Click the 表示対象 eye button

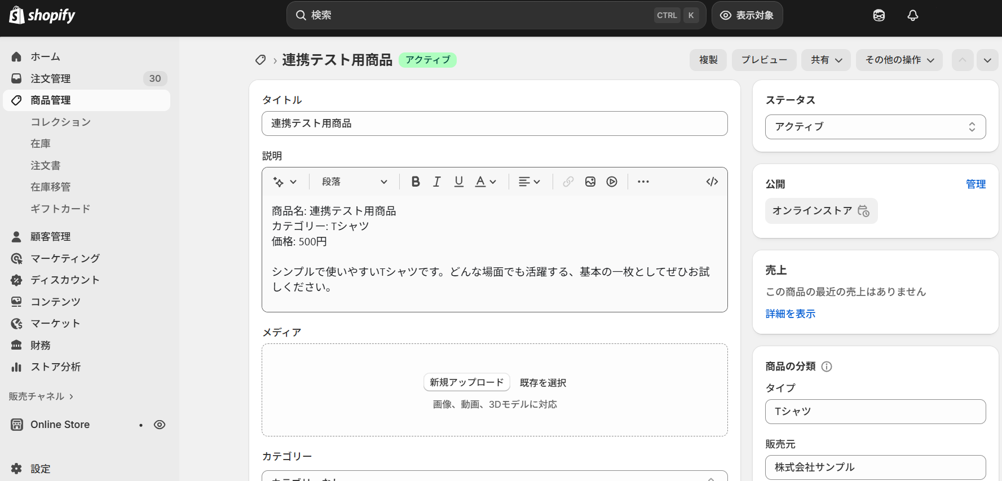tap(747, 15)
